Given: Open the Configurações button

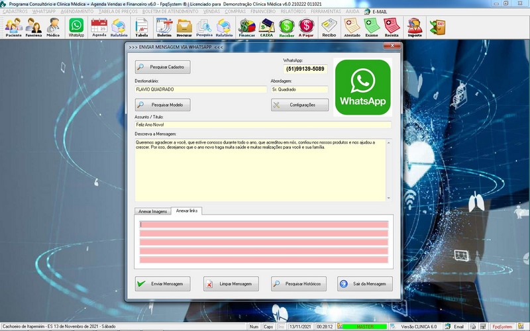Looking at the screenshot, I should (x=299, y=105).
